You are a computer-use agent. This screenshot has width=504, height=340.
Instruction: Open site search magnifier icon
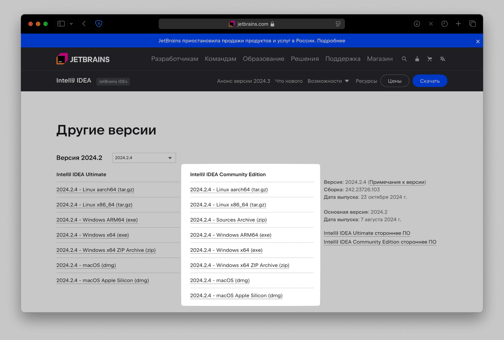404,59
